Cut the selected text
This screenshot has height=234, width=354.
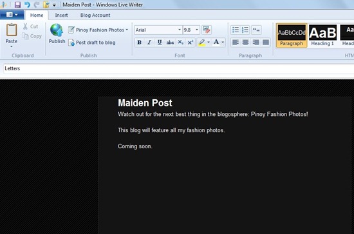[30, 26]
